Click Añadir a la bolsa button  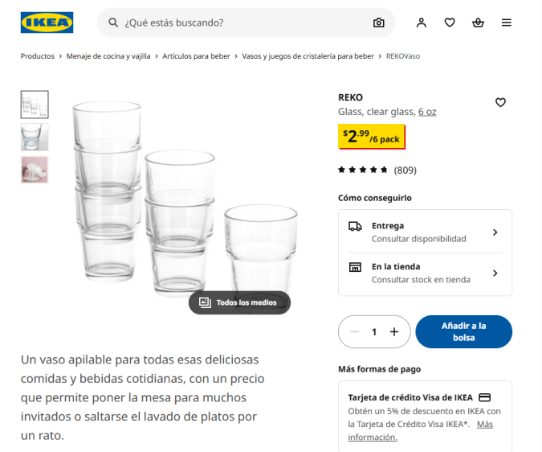point(463,331)
